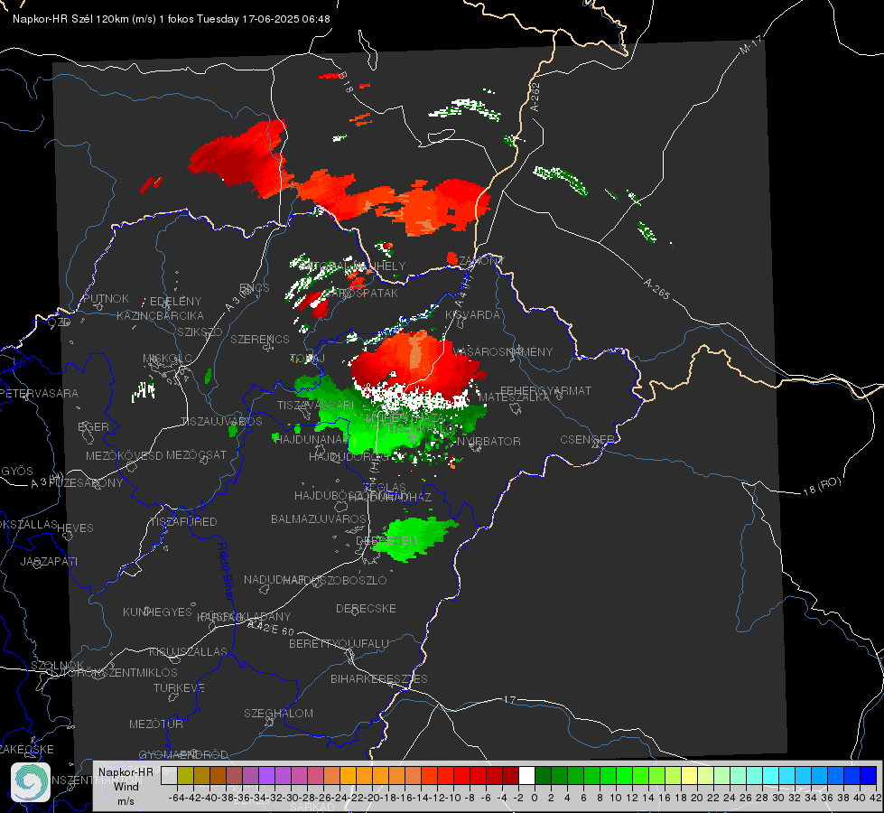Click the PÉTERVÁSÁRA city label
884x813 pixels.
[x=40, y=393]
